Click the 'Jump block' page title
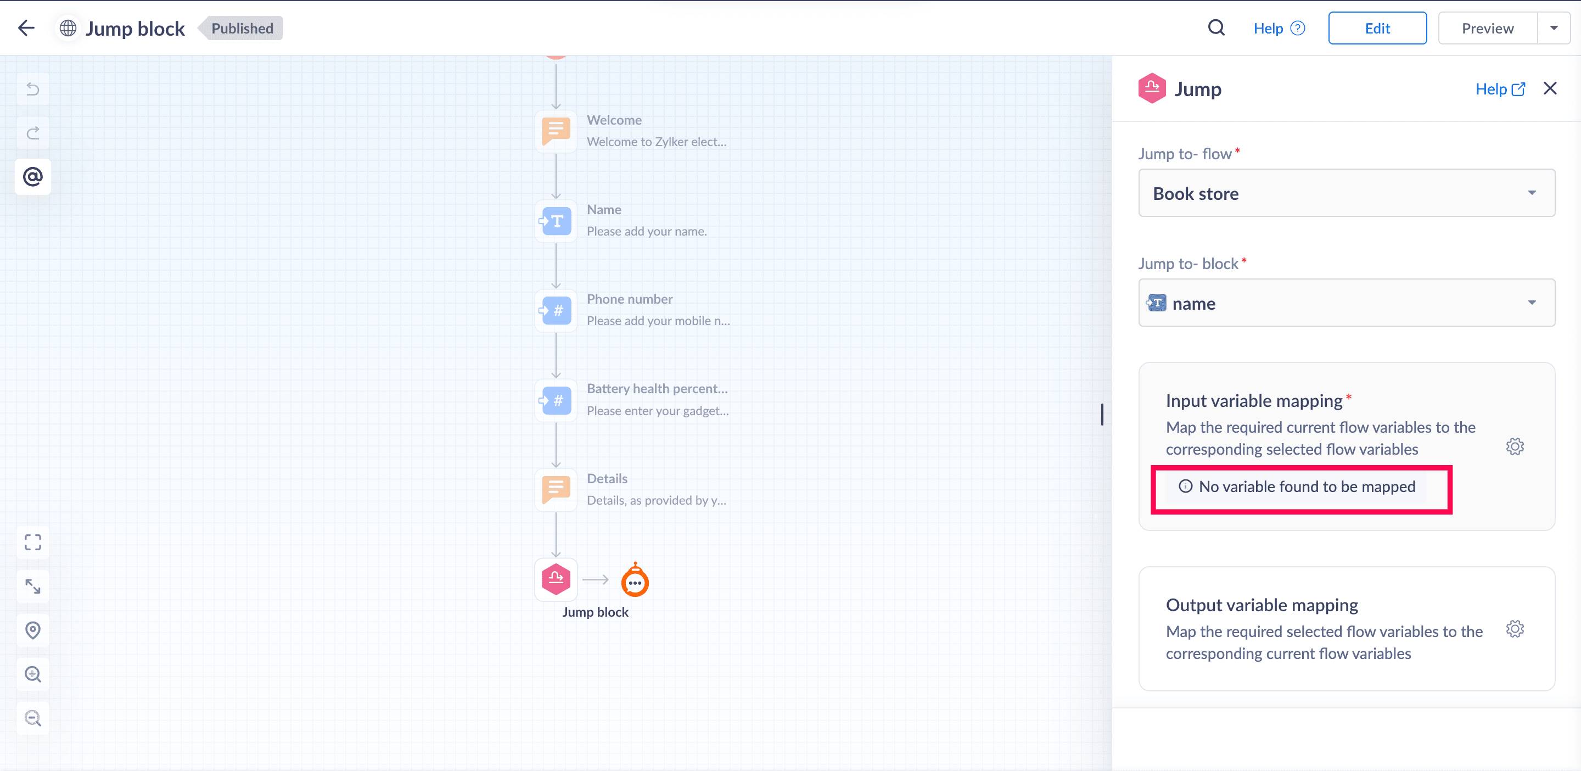The image size is (1581, 771). coord(135,28)
